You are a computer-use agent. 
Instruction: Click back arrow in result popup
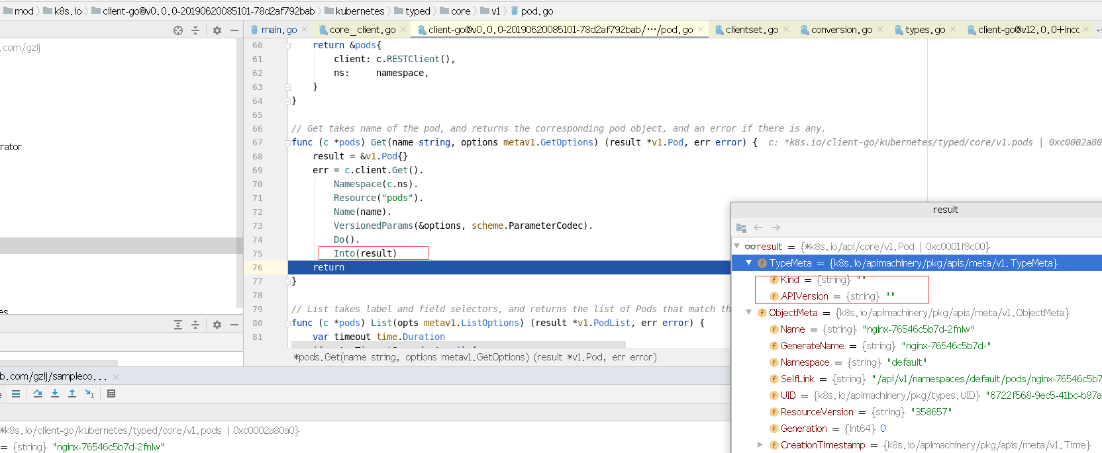click(x=758, y=227)
